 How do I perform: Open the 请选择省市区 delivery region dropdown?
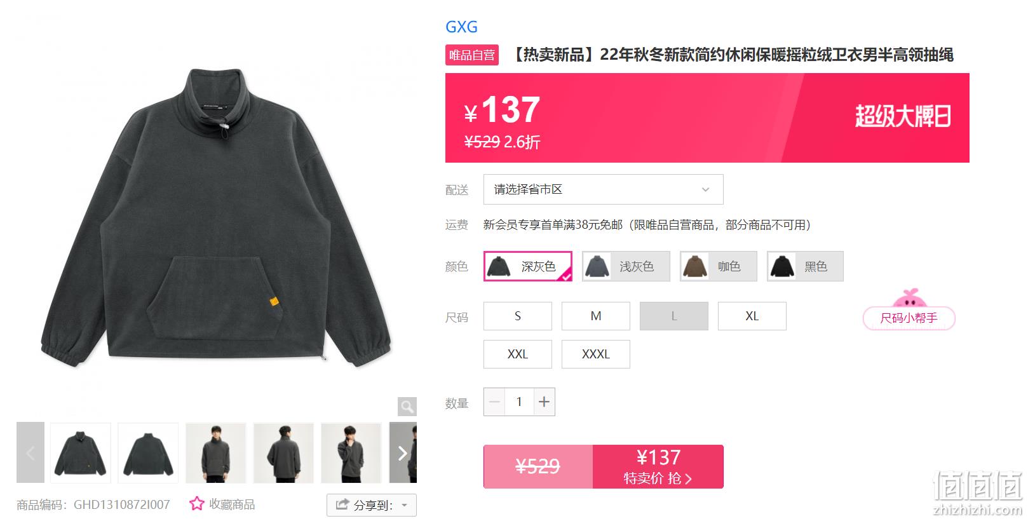(x=604, y=189)
